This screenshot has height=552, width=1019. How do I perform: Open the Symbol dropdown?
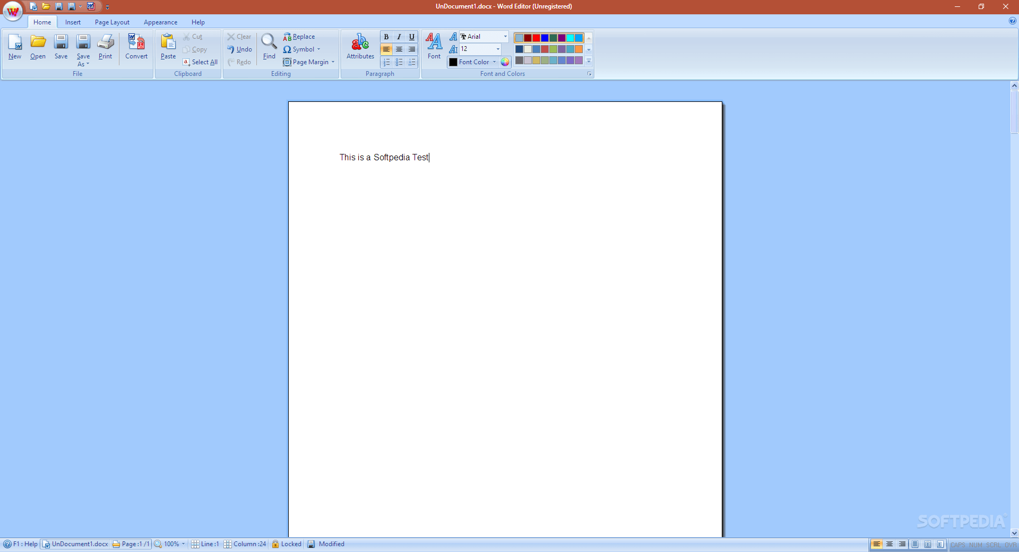pos(318,49)
